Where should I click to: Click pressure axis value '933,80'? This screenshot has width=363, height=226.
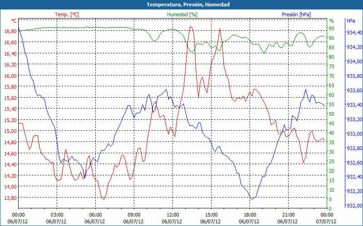click(354, 76)
